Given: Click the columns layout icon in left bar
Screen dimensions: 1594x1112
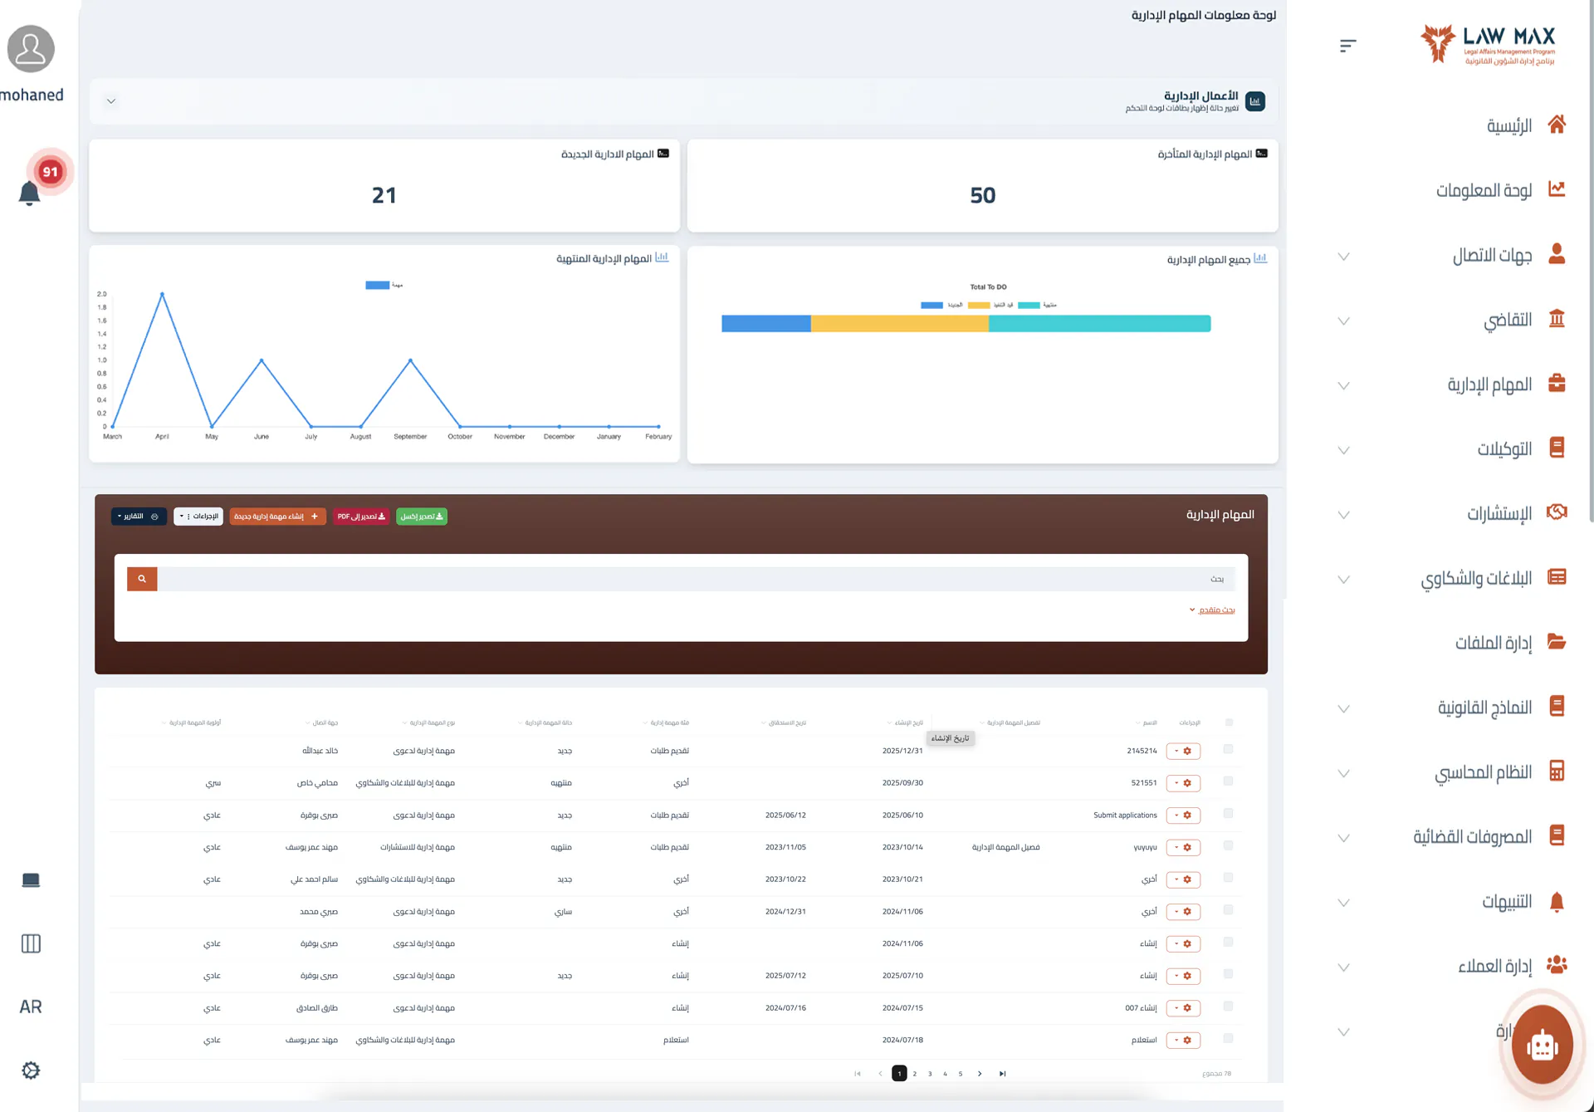Looking at the screenshot, I should click(x=31, y=943).
